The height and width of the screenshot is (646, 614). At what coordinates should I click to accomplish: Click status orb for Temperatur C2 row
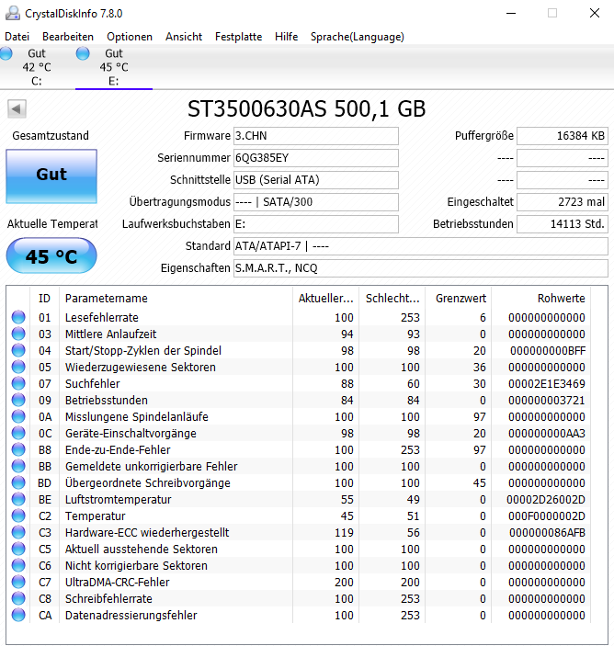pyautogui.click(x=18, y=516)
